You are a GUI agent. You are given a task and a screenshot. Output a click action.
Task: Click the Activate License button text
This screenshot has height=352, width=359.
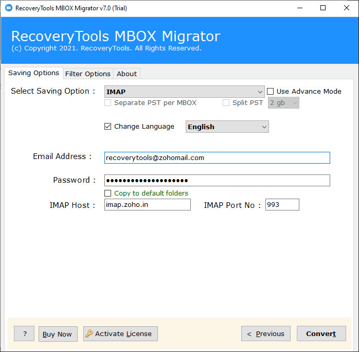123,333
